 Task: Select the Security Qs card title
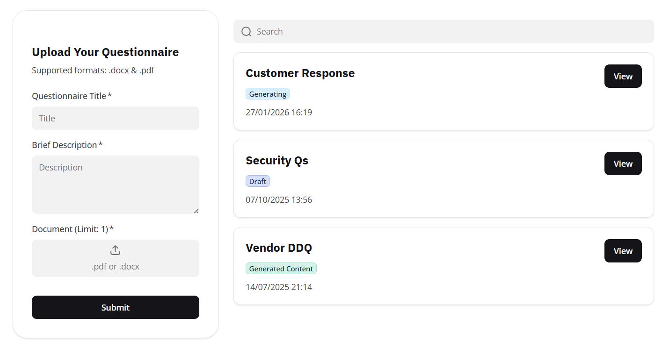click(x=277, y=161)
